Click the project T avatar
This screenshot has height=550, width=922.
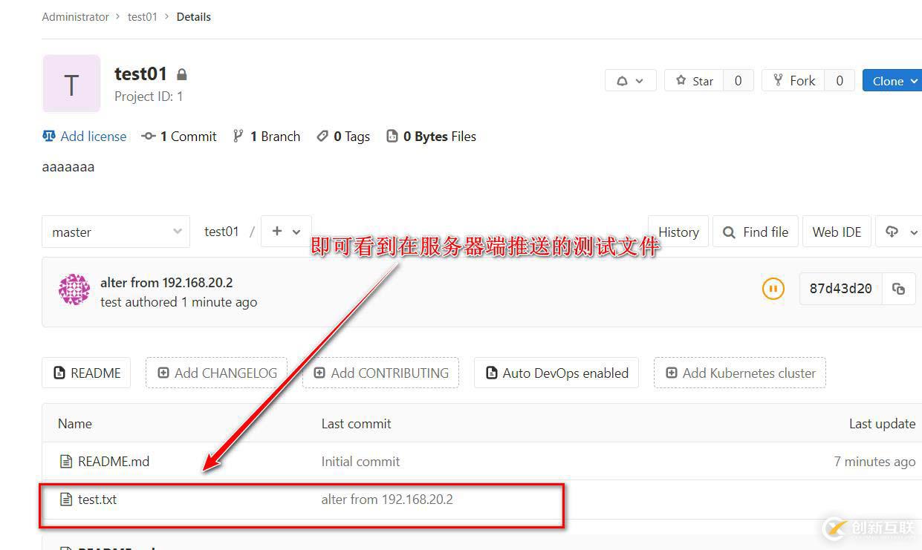(x=71, y=83)
